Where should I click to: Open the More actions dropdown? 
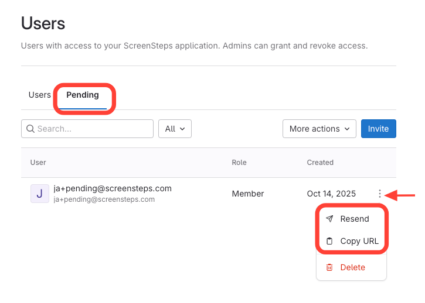tap(319, 129)
